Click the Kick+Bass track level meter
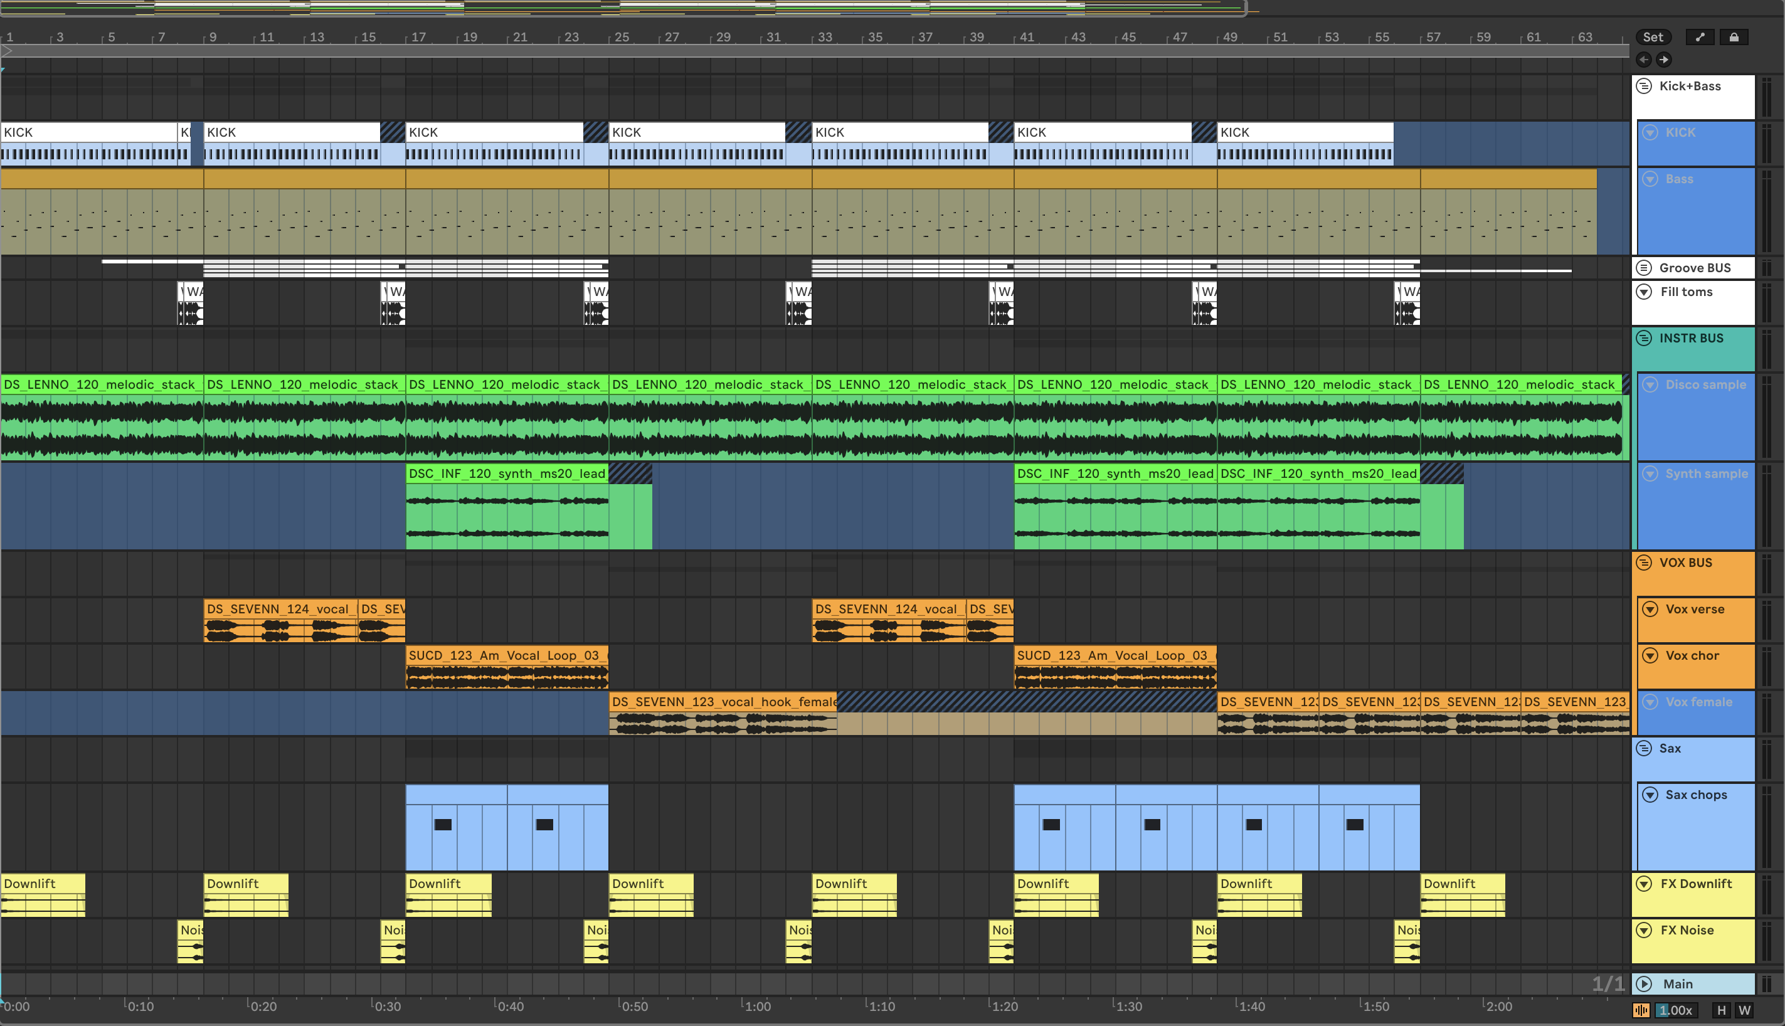The height and width of the screenshot is (1026, 1785). pyautogui.click(x=1766, y=97)
